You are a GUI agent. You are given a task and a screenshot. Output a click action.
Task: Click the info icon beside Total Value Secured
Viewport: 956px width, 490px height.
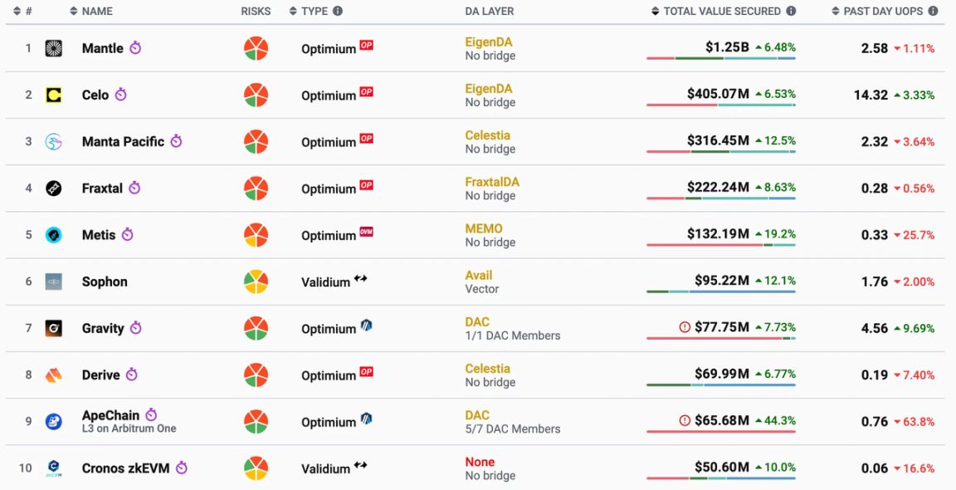pyautogui.click(x=791, y=12)
